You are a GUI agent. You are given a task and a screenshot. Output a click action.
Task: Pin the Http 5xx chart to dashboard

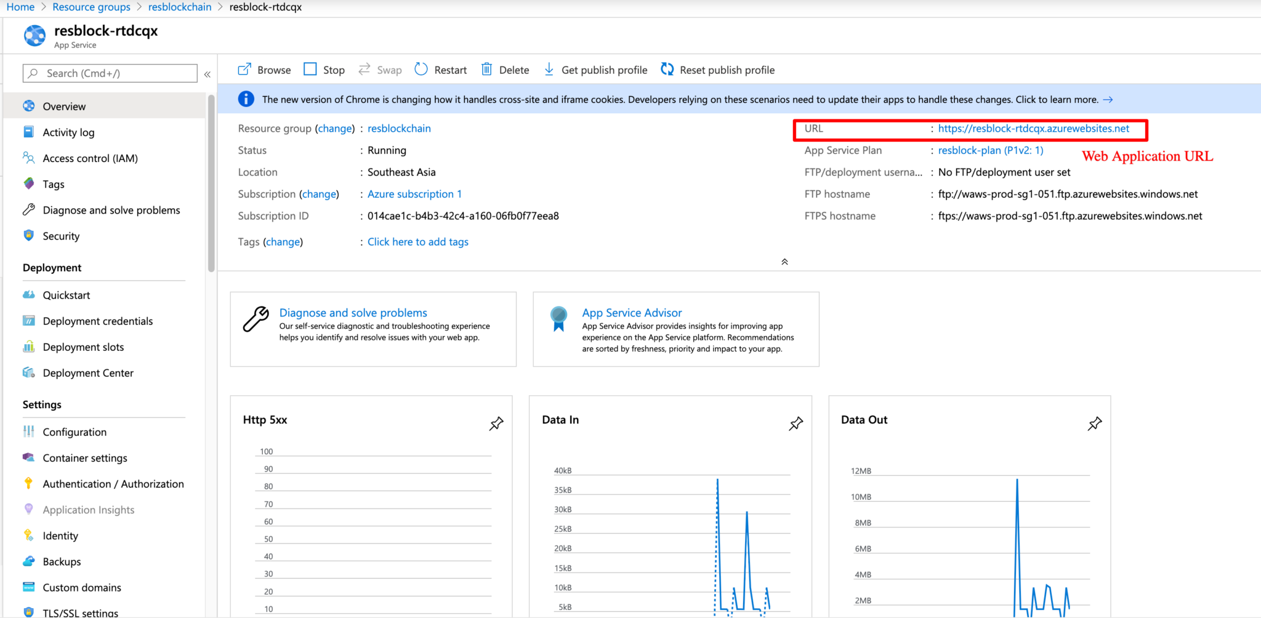tap(496, 424)
